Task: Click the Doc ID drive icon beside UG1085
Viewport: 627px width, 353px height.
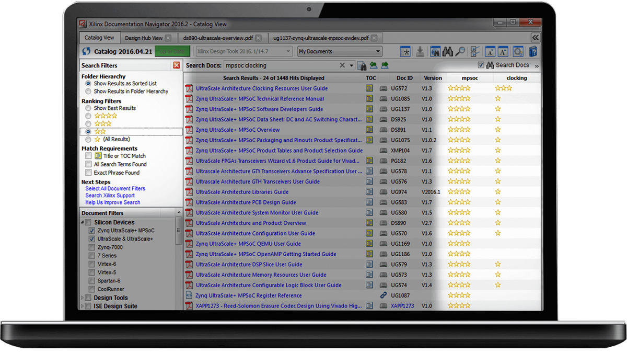Action: pos(384,99)
